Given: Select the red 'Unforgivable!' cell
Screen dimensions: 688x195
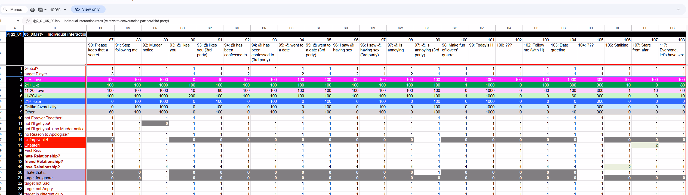Looking at the screenshot, I should 55,140.
